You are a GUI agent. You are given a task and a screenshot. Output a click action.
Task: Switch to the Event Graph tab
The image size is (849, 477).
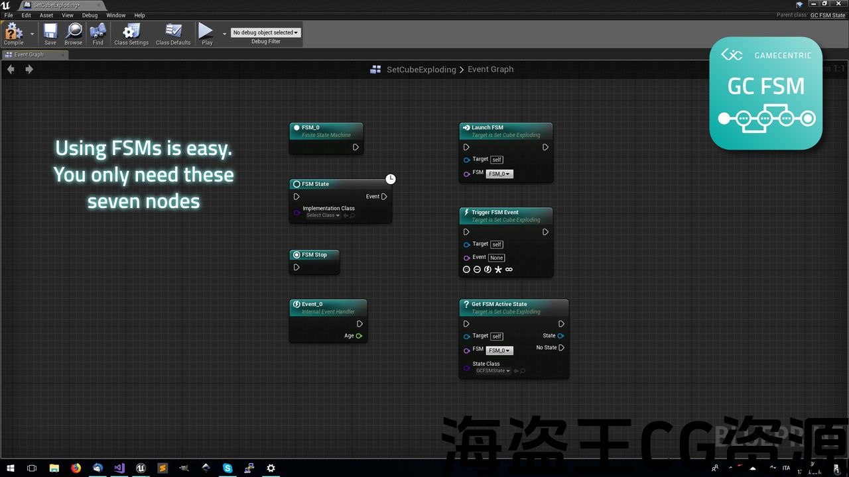(x=29, y=55)
